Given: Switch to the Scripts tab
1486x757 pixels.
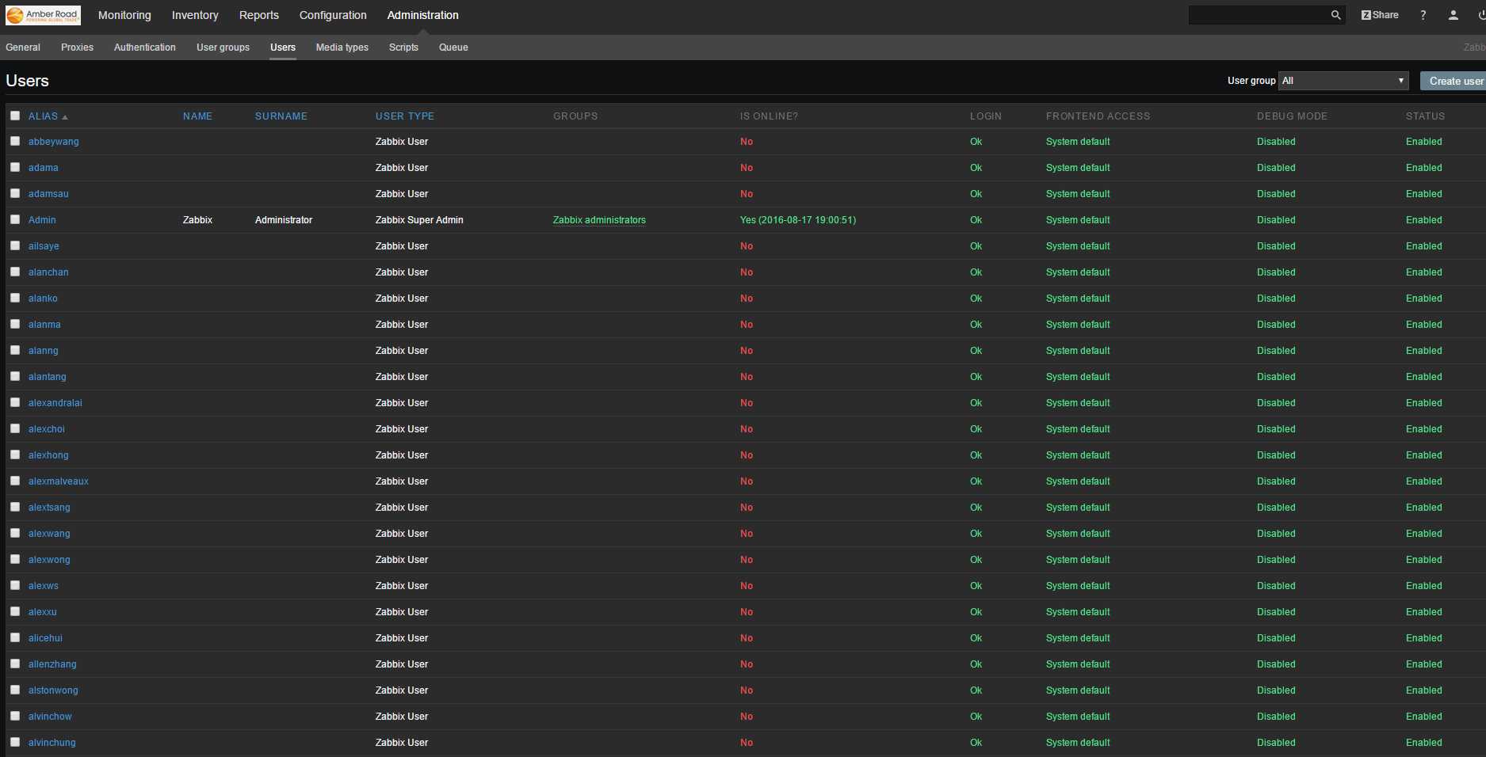Looking at the screenshot, I should click(403, 48).
